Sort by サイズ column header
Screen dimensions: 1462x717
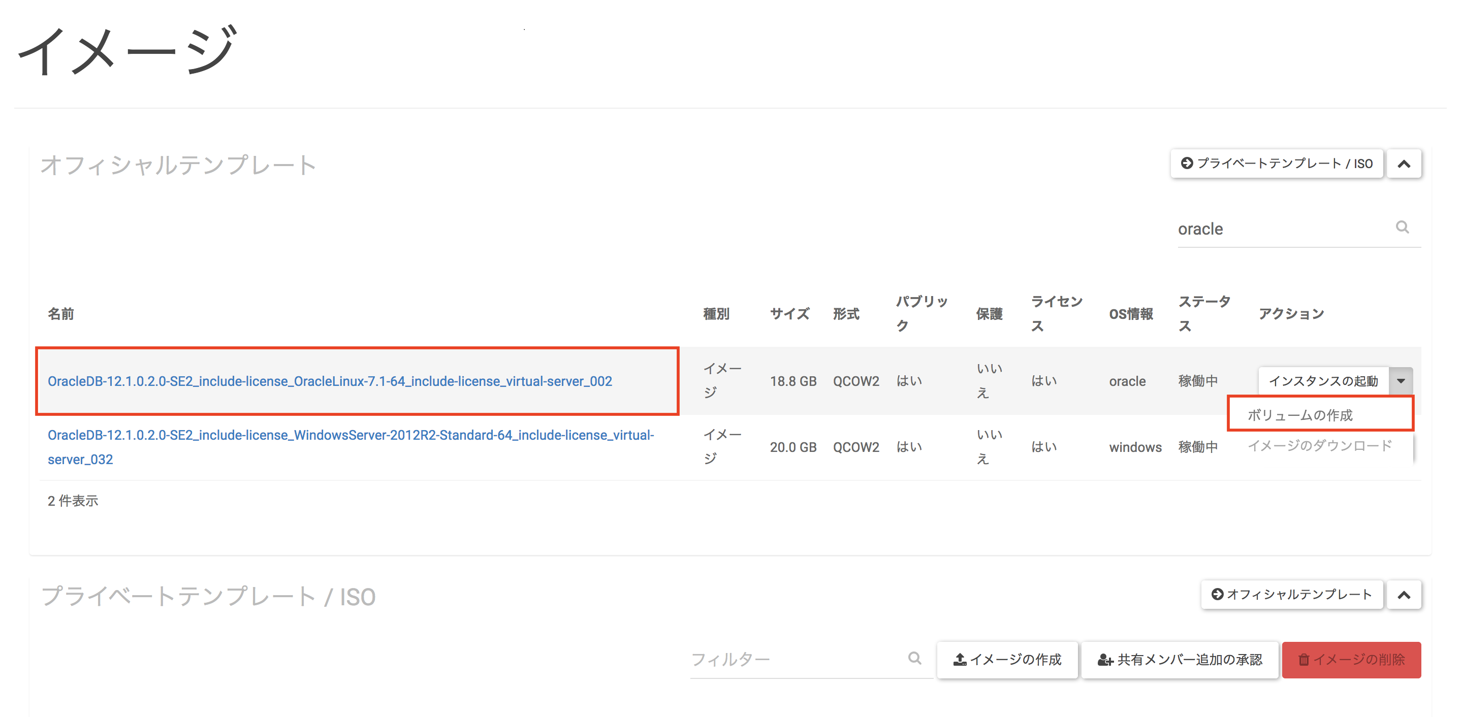[789, 314]
